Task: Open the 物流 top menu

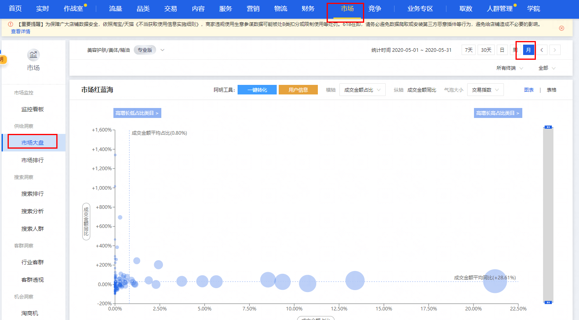Action: pyautogui.click(x=281, y=9)
